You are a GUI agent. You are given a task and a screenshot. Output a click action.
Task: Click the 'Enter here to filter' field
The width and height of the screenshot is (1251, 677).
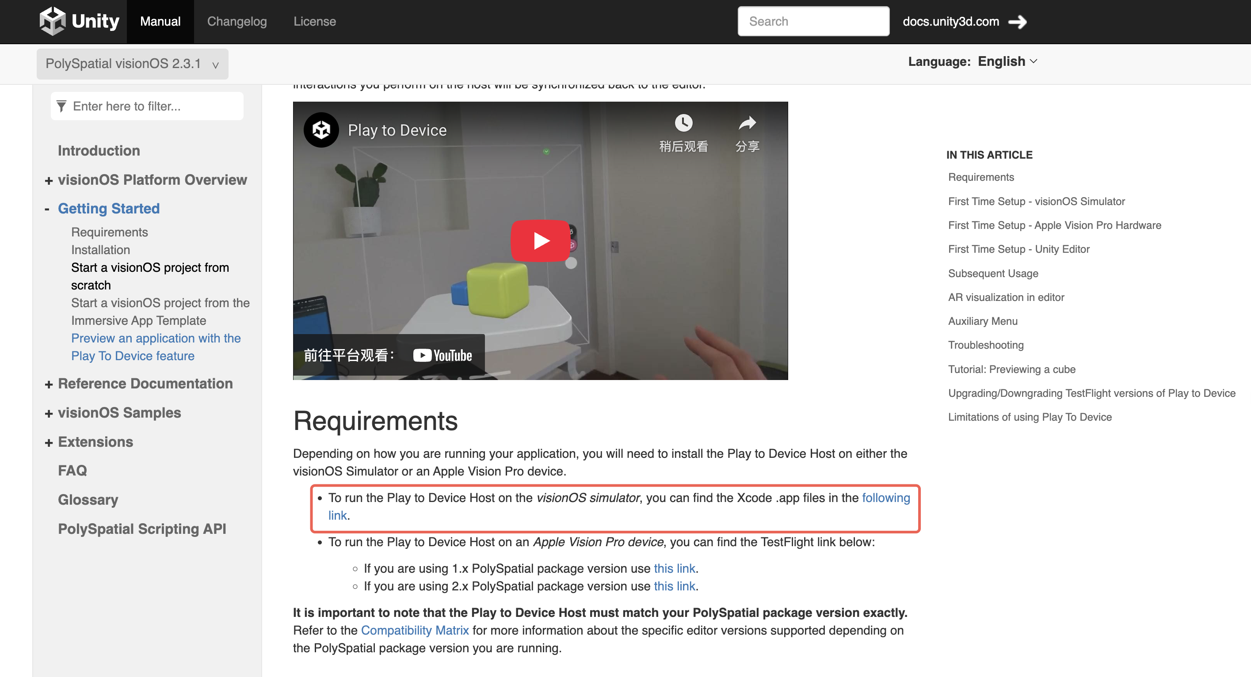click(x=147, y=106)
